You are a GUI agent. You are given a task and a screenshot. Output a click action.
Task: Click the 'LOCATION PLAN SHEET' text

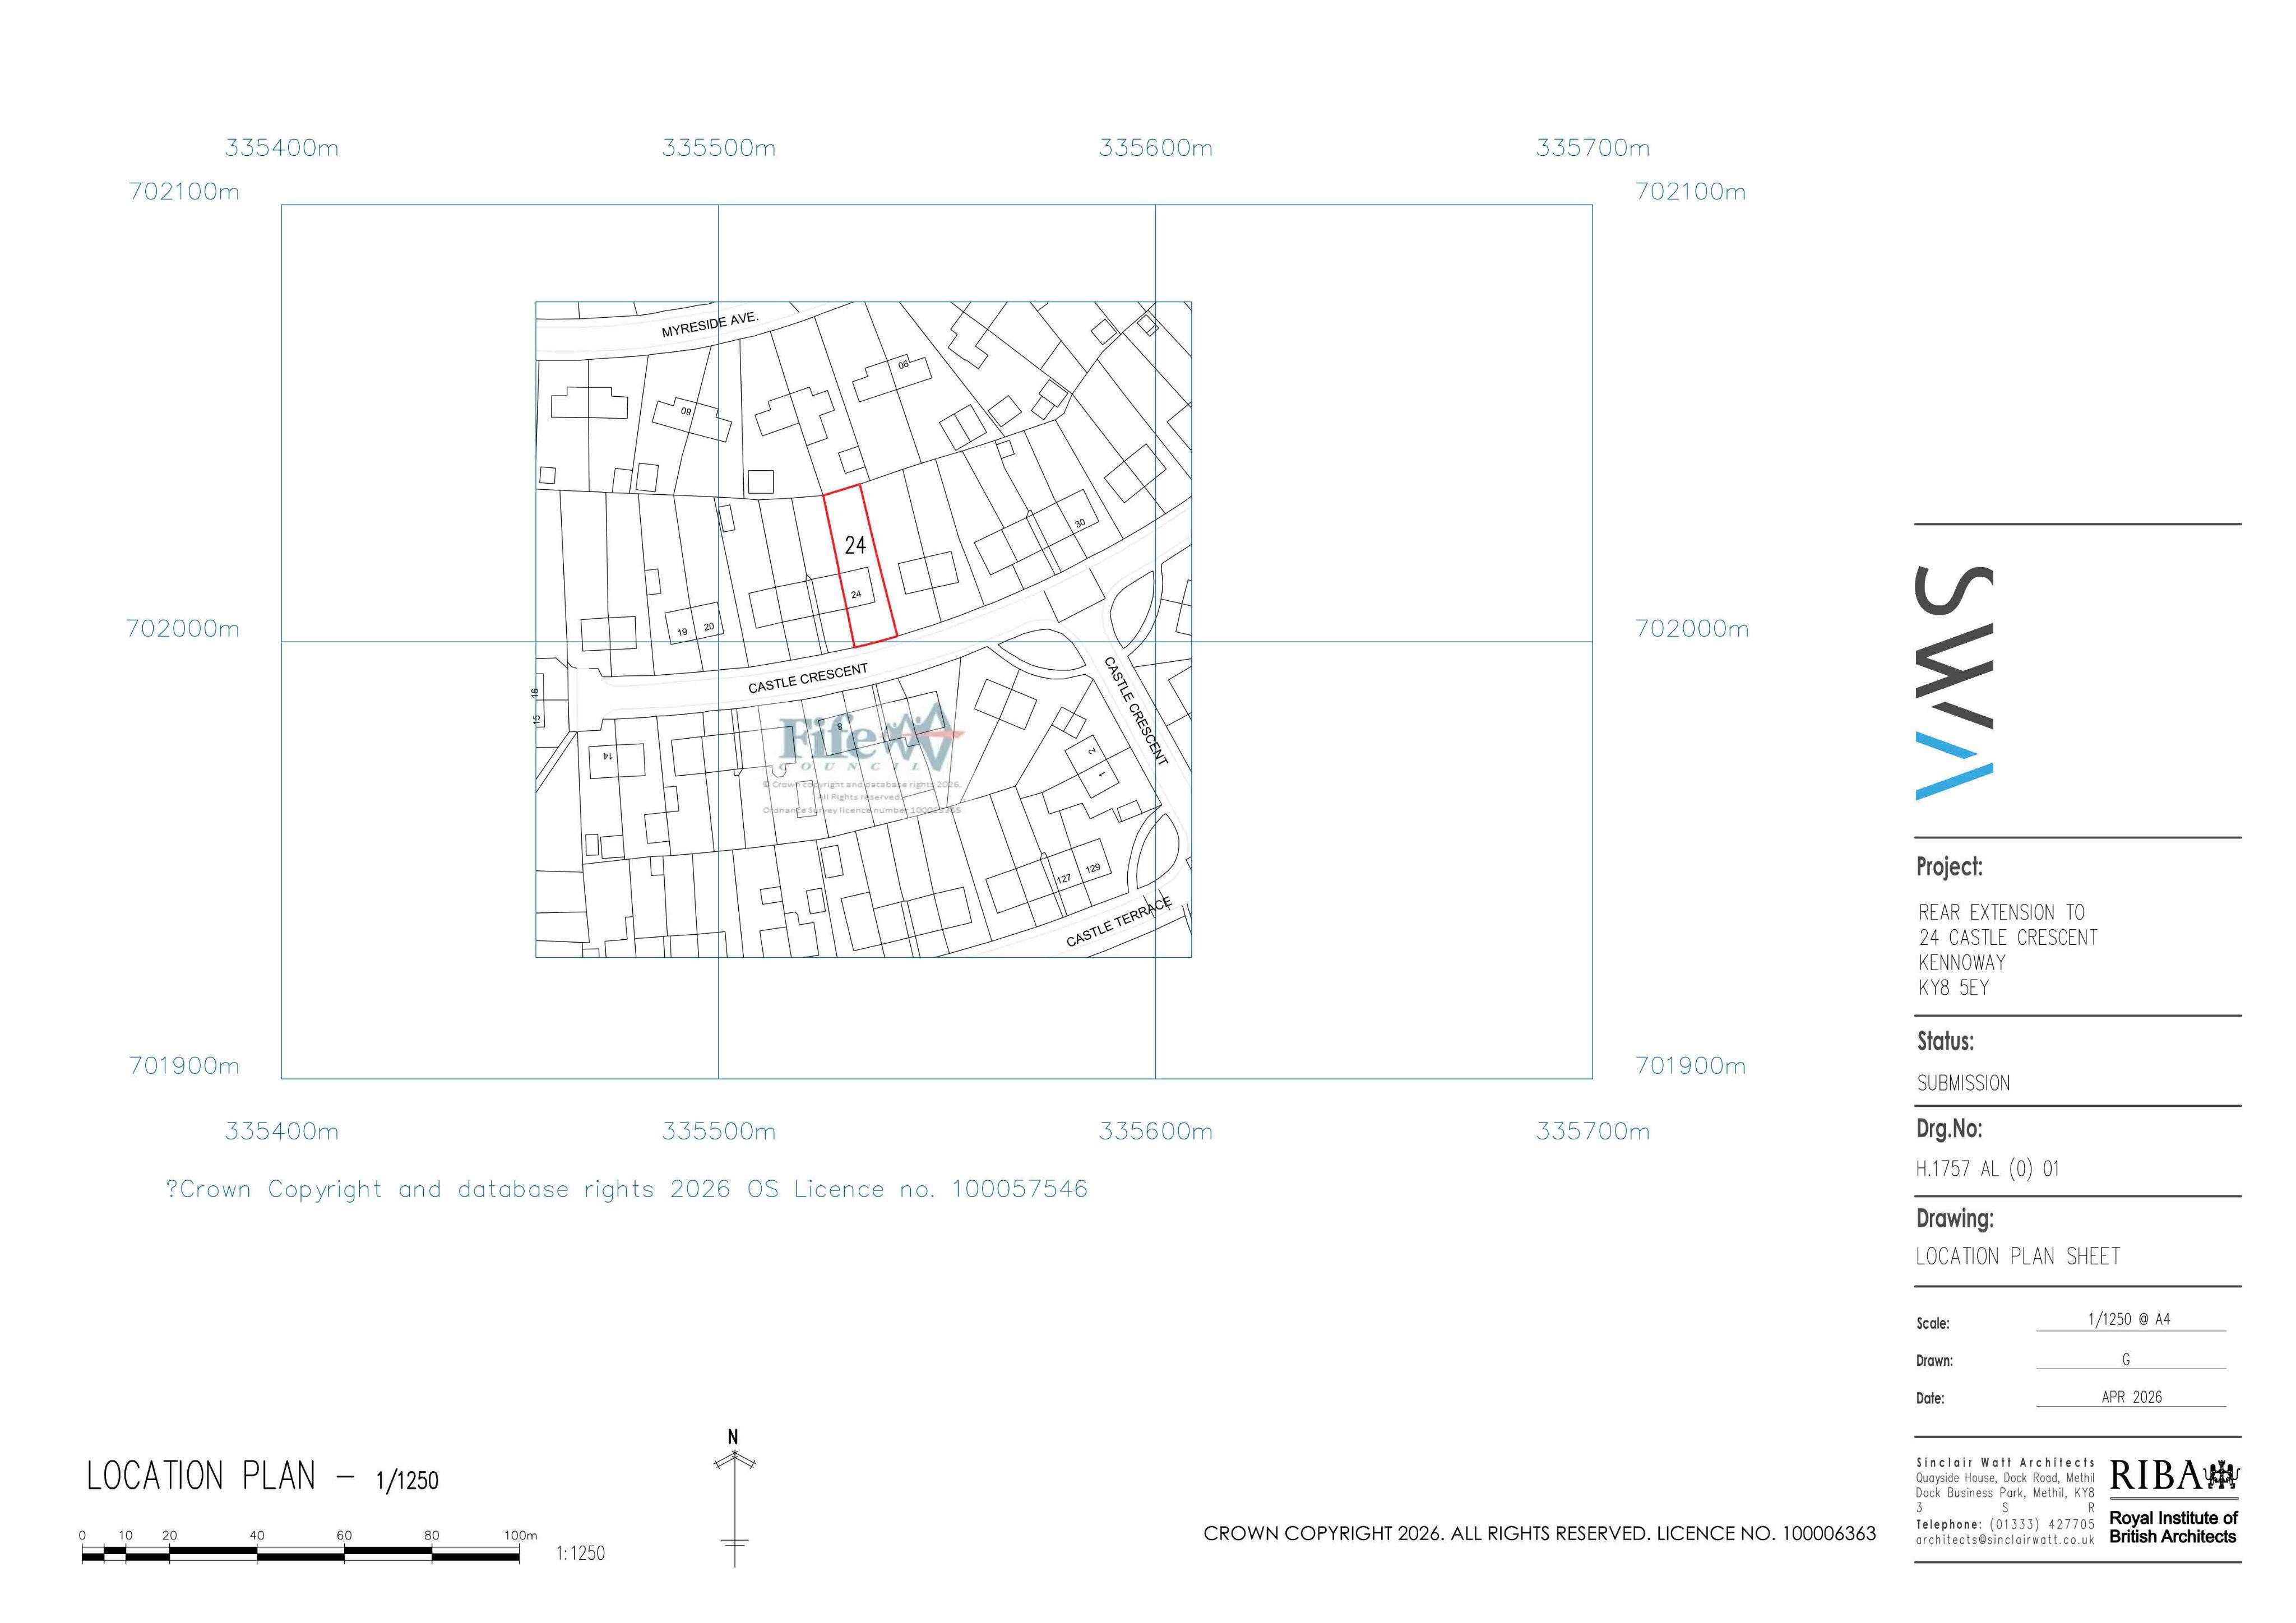click(2018, 1257)
